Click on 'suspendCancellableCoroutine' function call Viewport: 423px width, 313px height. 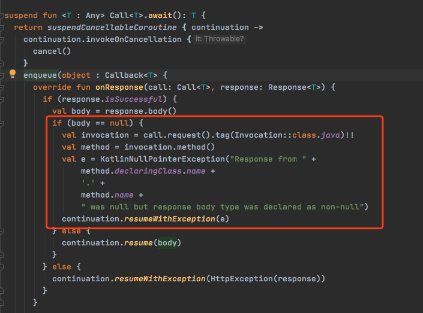click(x=112, y=28)
